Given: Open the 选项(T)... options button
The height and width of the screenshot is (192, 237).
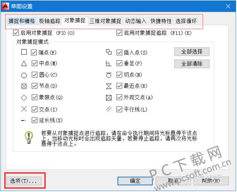Looking at the screenshot, I should click(x=24, y=181).
